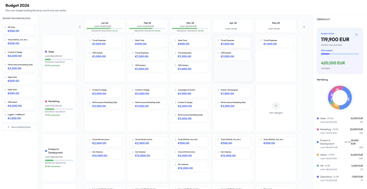Click the Jan 26 limit progress bar
Screen dimensions: 367x189
(105, 28)
